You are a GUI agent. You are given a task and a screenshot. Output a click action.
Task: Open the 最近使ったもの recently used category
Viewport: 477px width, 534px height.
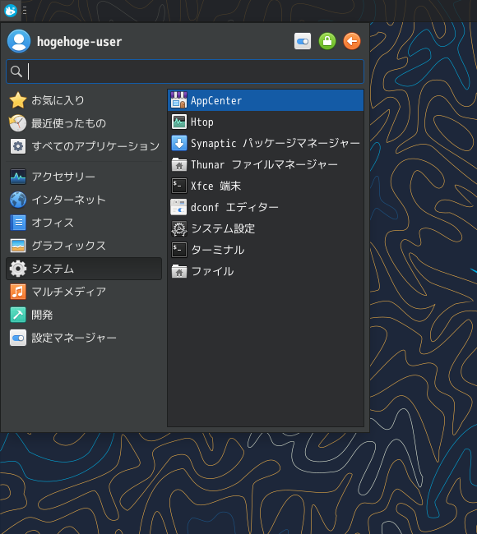pos(84,123)
